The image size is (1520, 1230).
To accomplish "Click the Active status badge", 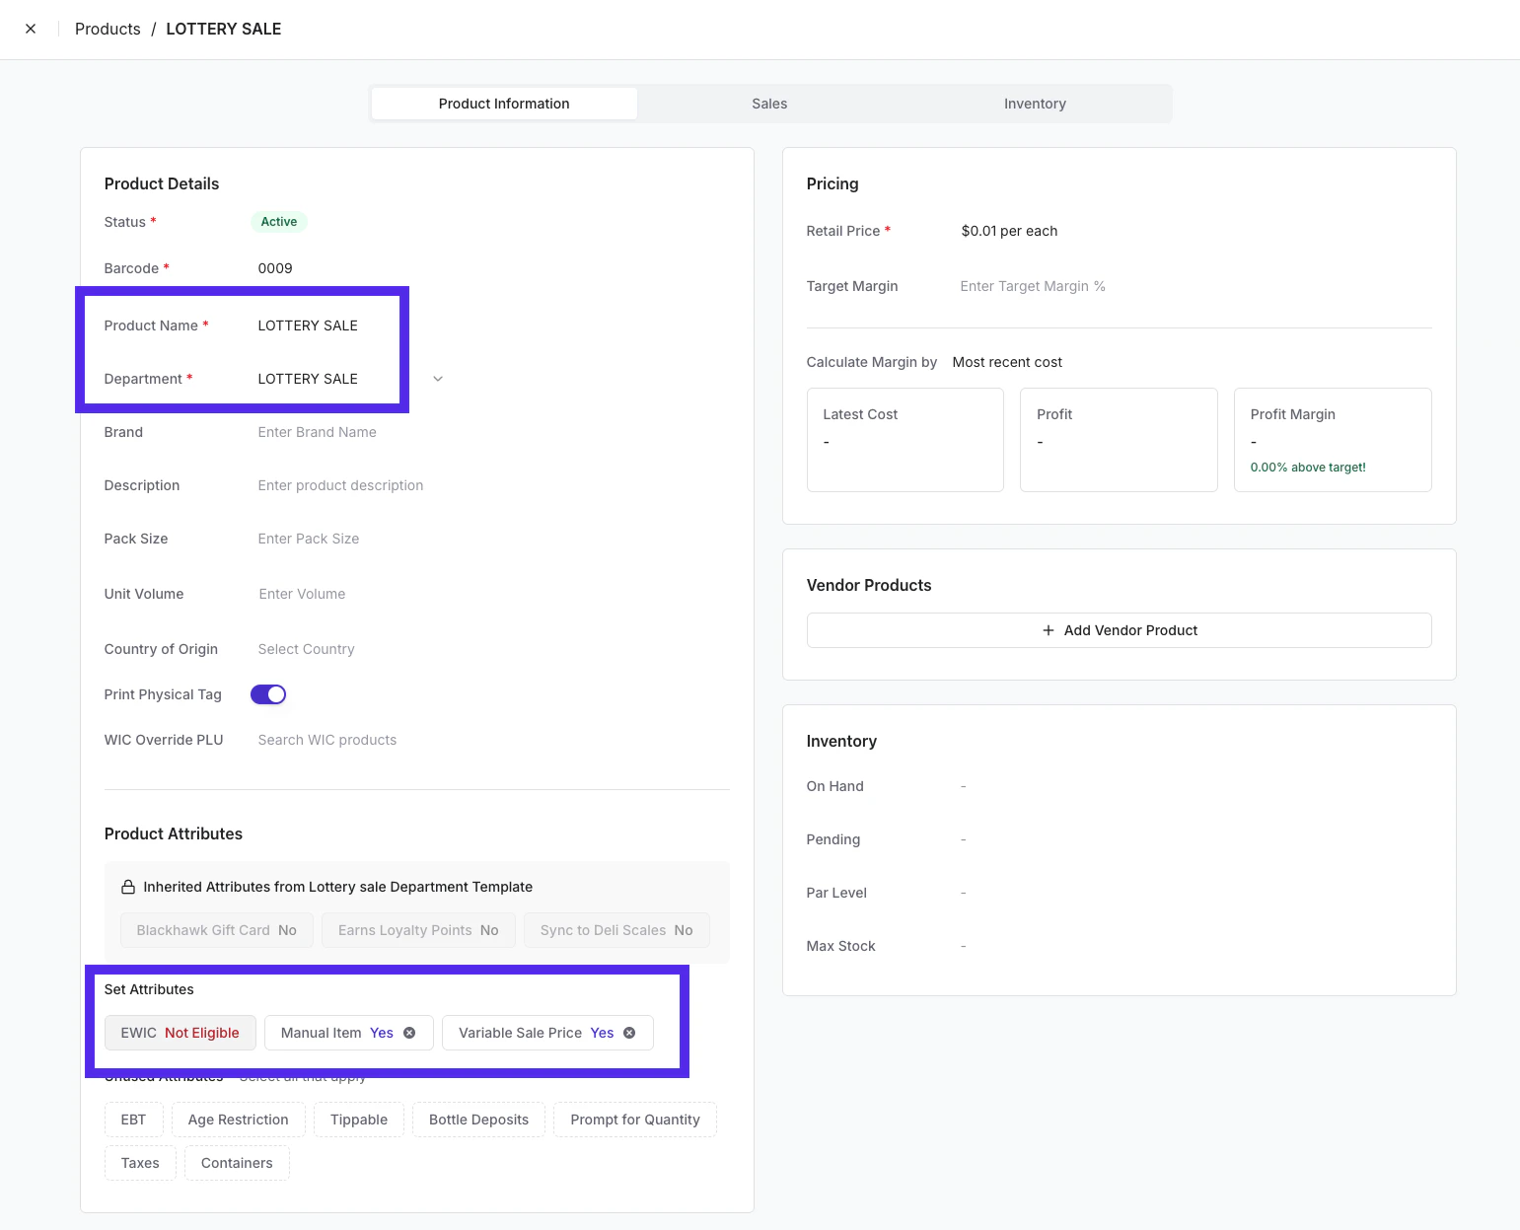I will pos(279,222).
